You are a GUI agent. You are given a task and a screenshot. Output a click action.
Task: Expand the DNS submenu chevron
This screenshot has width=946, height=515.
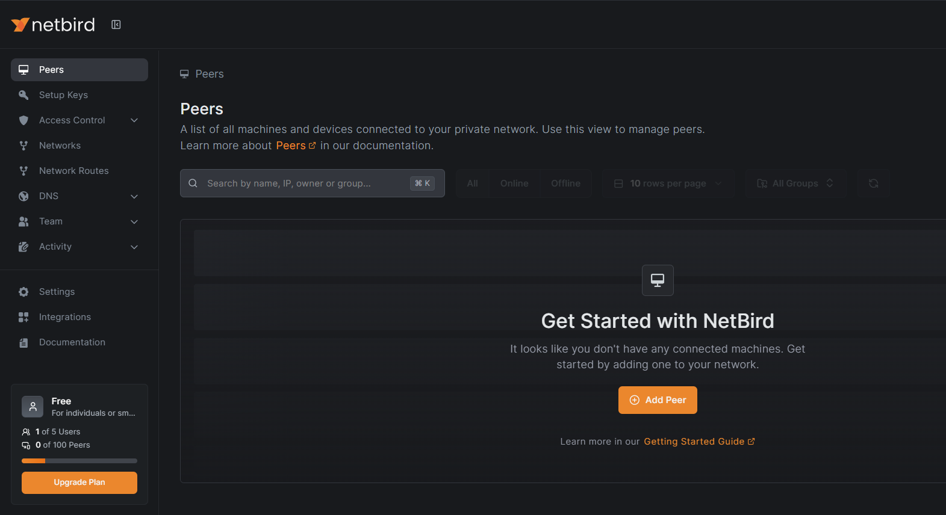tap(134, 196)
